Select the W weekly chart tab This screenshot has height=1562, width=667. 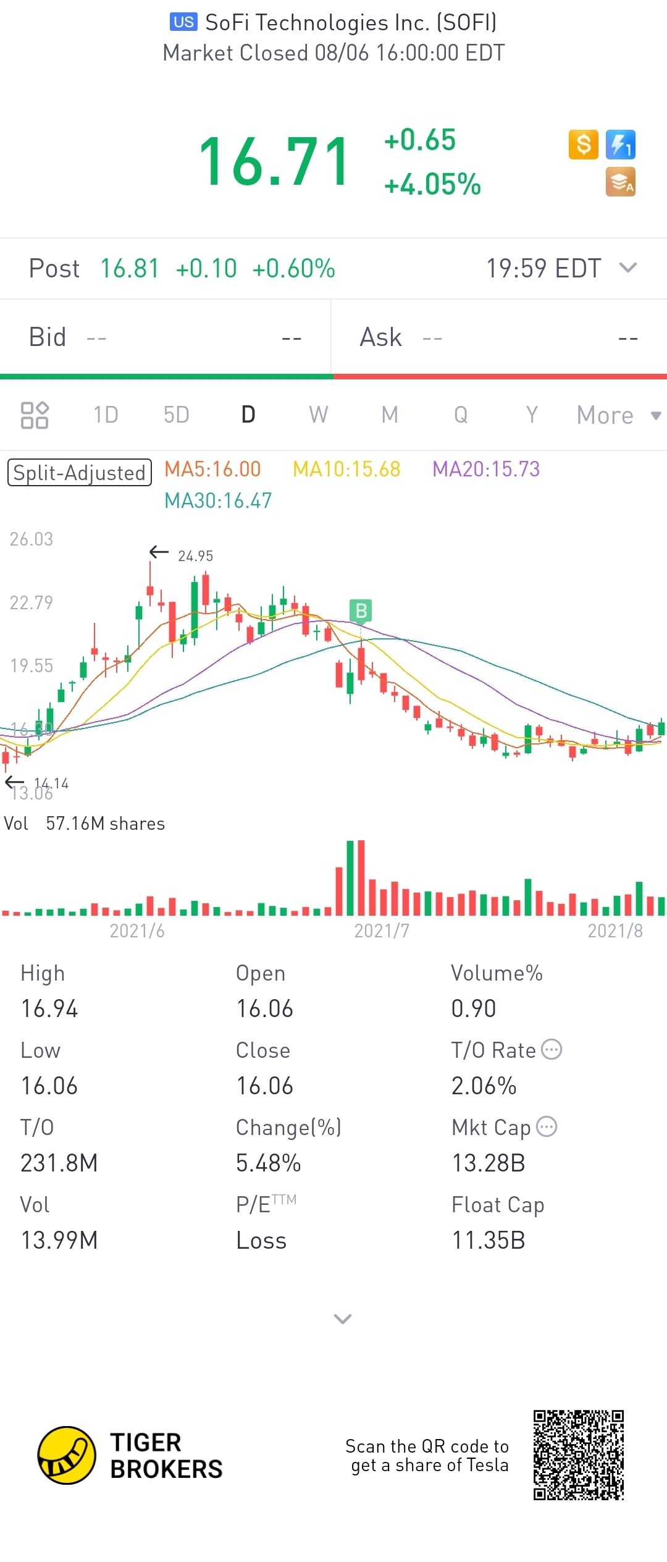point(319,415)
